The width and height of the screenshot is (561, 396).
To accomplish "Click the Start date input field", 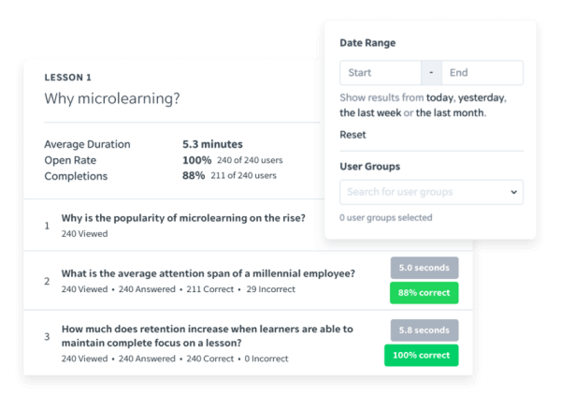I will 381,73.
